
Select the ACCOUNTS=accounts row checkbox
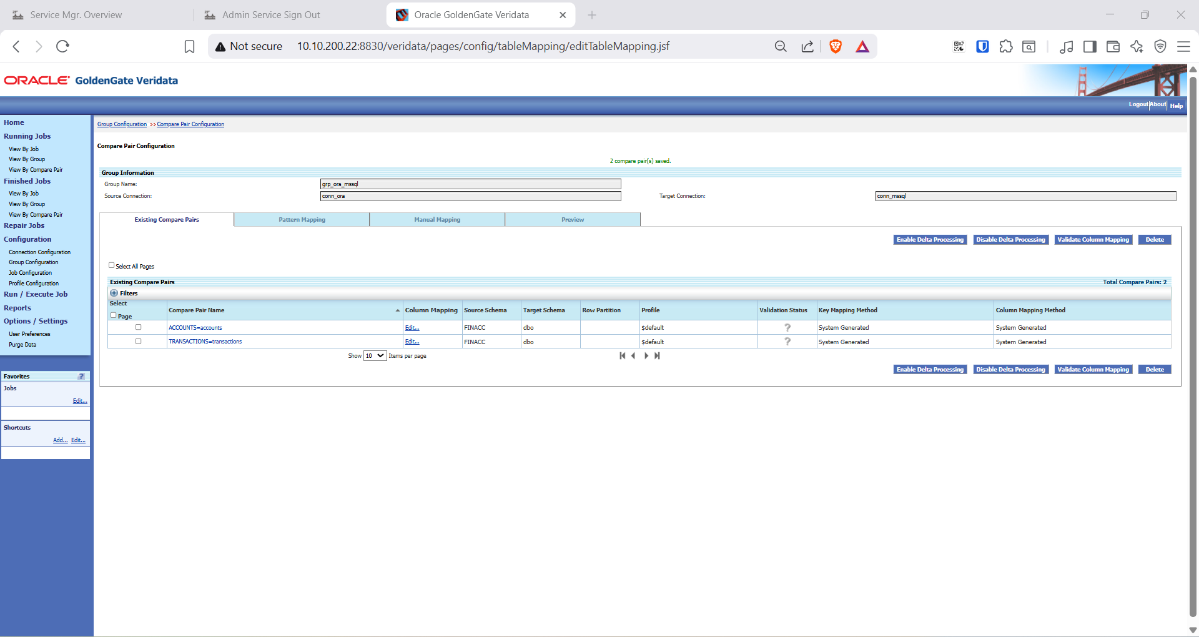(x=139, y=327)
